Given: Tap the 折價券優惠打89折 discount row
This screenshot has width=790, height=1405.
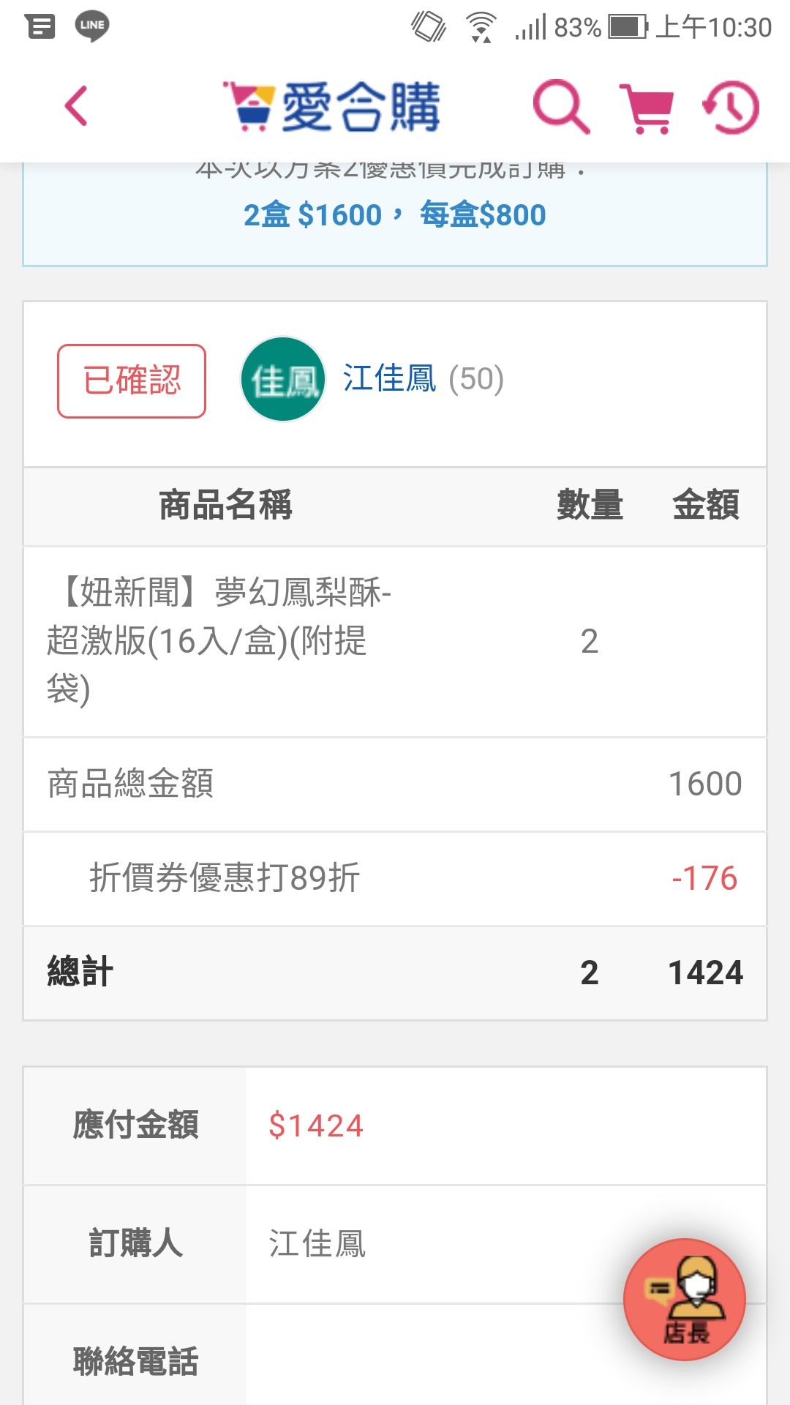Looking at the screenshot, I should 395,878.
